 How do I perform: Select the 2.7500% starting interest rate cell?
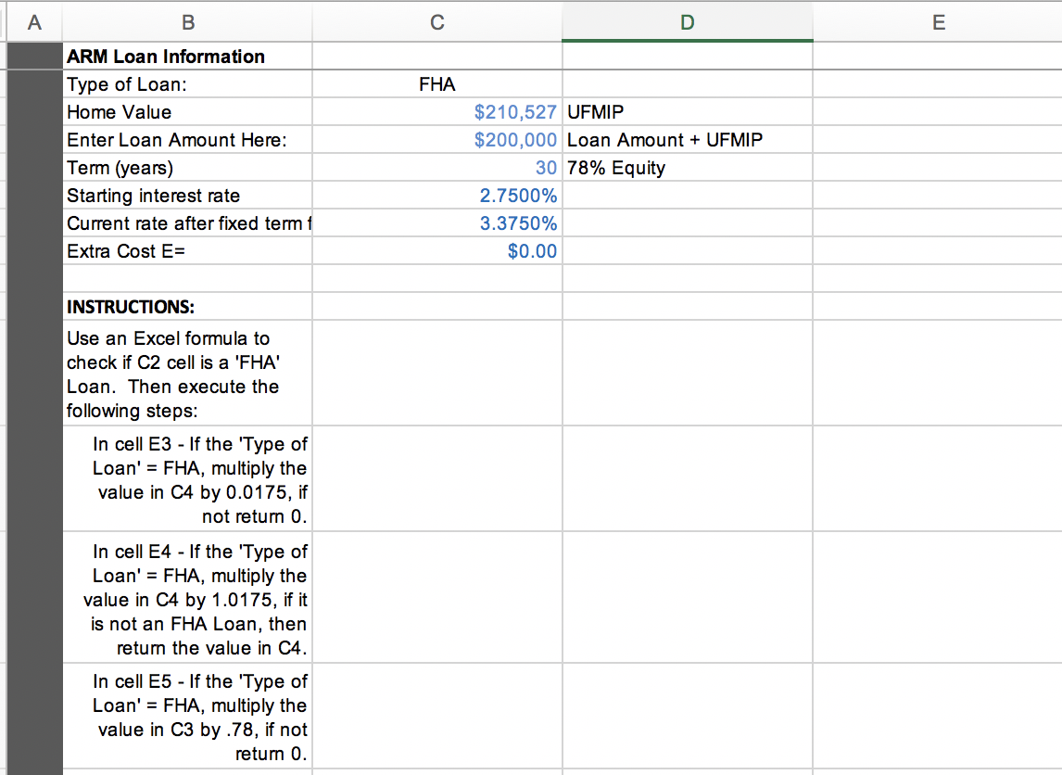(x=436, y=195)
